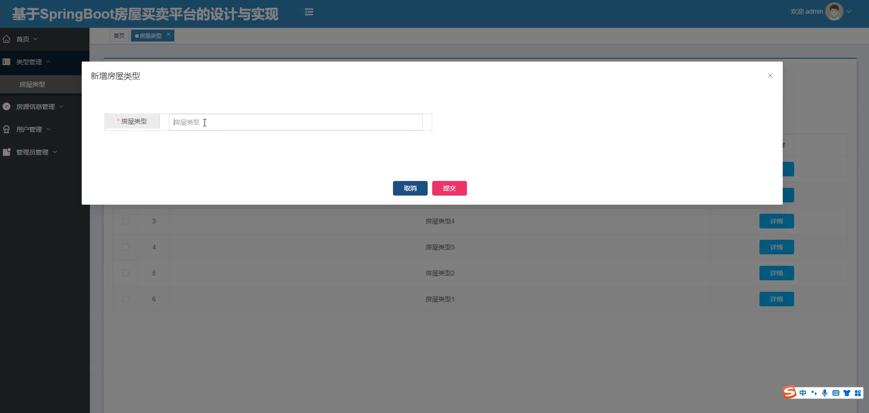The image size is (869, 413).
Task: Click the Sogou skin shirt icon
Action: click(847, 393)
